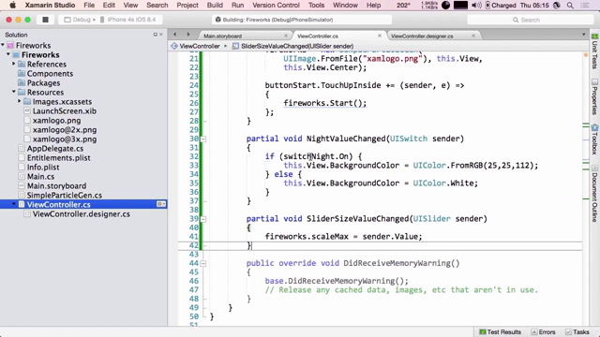Image resolution: width=600 pixels, height=337 pixels.
Task: Close the ViewController.cs tab
Action: 380,36
